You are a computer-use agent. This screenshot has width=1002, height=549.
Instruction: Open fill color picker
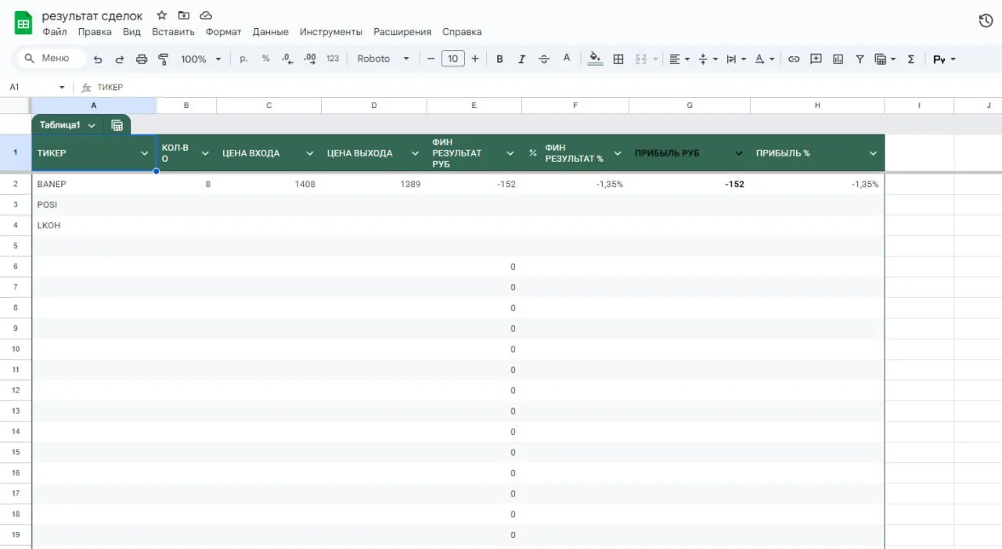tap(595, 59)
